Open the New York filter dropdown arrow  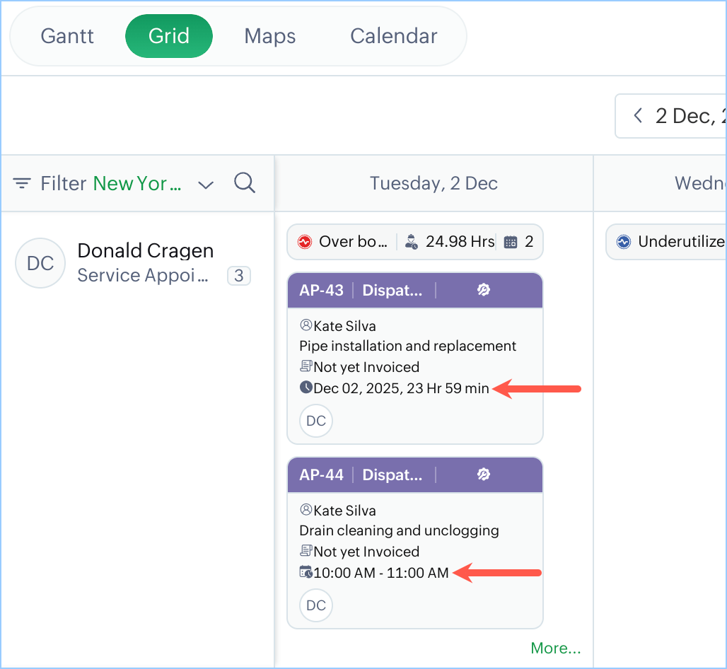point(206,185)
